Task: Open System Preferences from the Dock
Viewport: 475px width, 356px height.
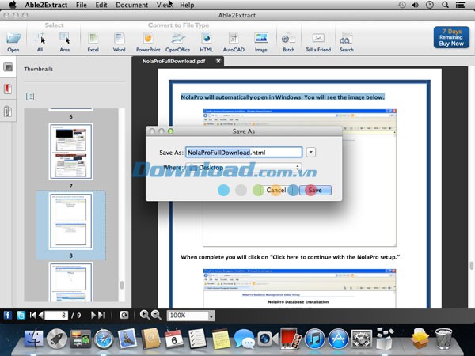Action: click(x=361, y=339)
